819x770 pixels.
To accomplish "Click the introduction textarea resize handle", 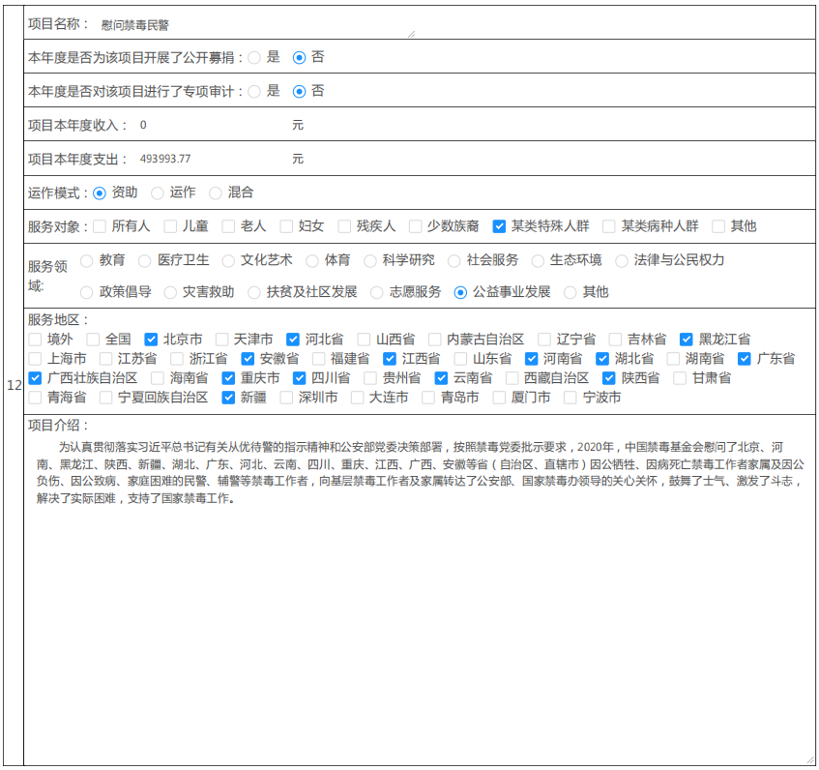I will coord(809,759).
